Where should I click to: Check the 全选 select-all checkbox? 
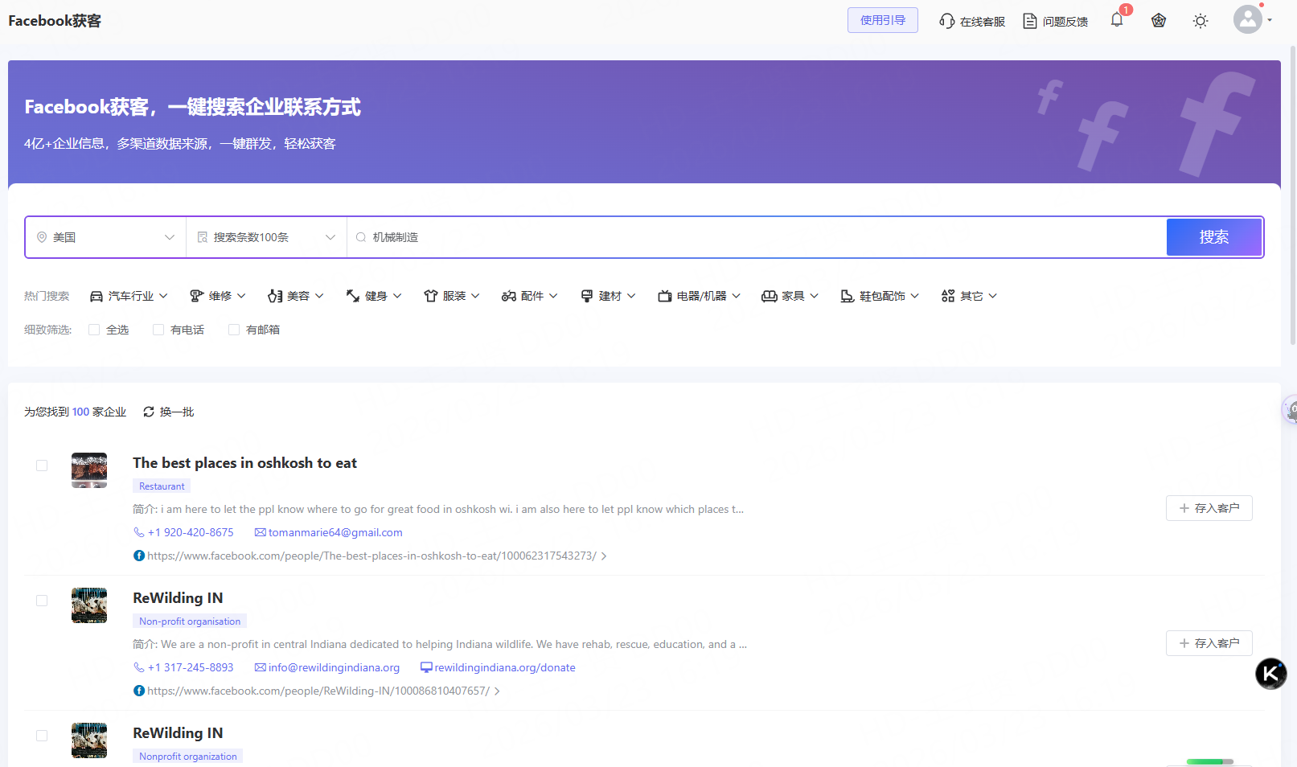[x=94, y=330]
